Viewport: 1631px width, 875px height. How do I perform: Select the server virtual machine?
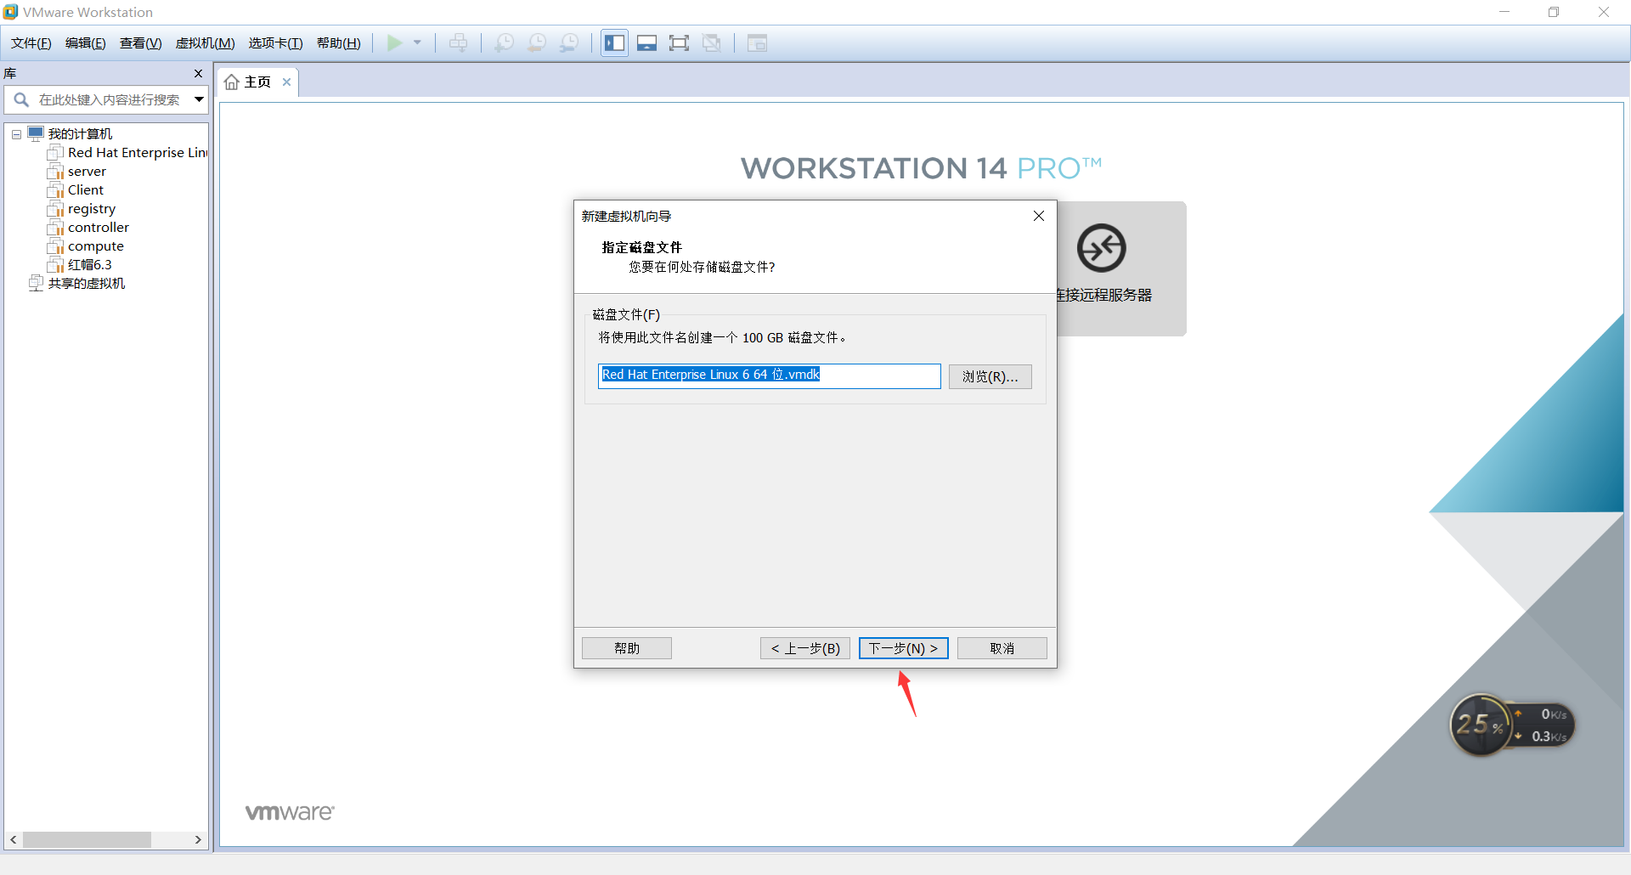pos(87,172)
